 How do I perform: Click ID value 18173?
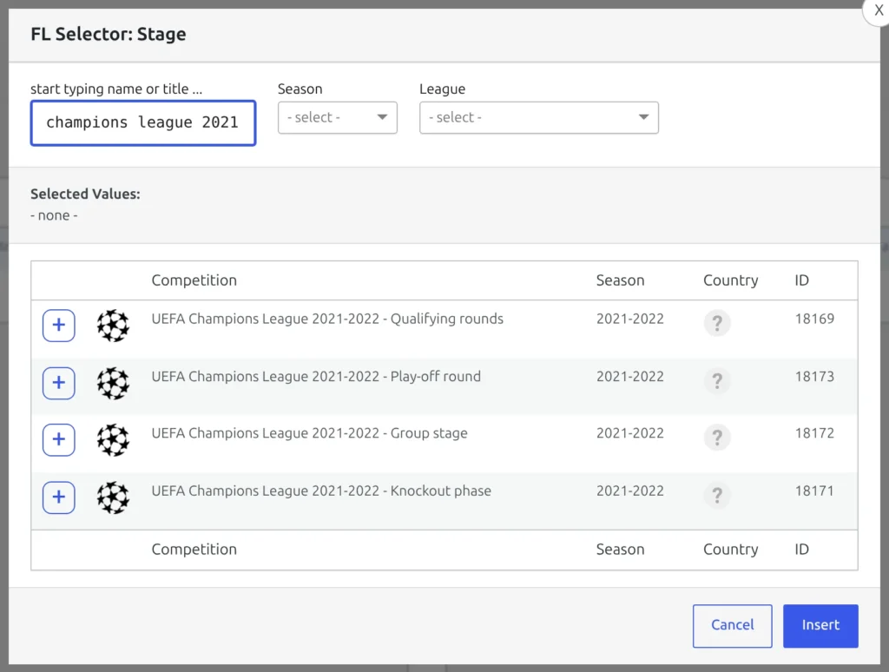point(814,377)
